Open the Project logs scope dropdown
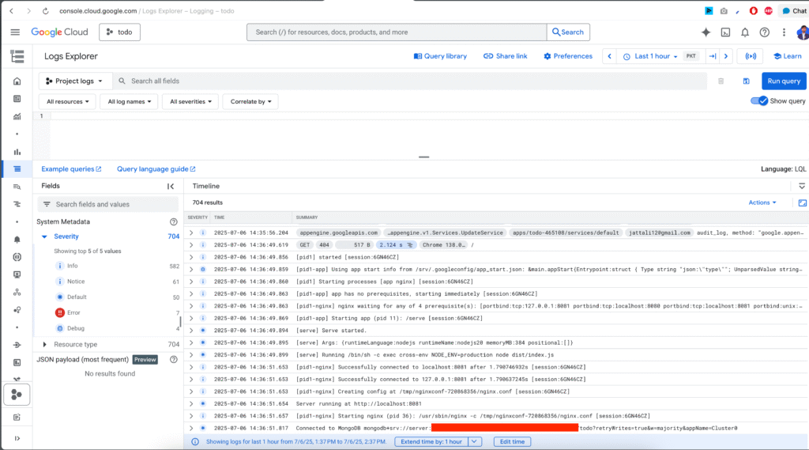This screenshot has width=809, height=450. 75,81
